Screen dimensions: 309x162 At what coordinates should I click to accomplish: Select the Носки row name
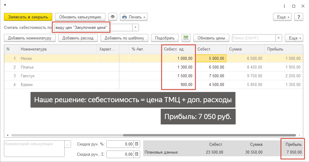[26, 58]
